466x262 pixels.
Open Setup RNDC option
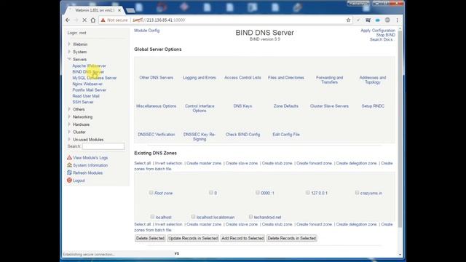tap(373, 106)
